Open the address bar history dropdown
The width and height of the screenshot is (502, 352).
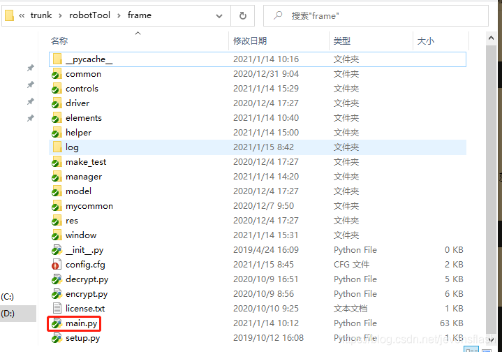click(219, 15)
